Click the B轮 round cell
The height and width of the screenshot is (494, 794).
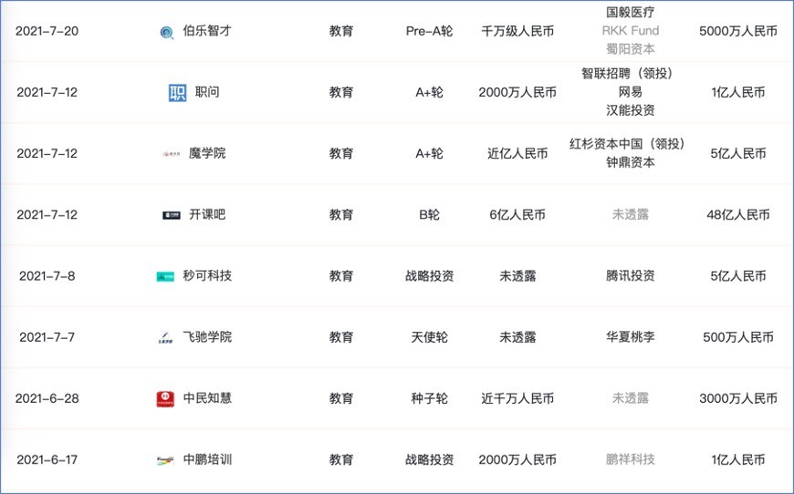tap(430, 214)
